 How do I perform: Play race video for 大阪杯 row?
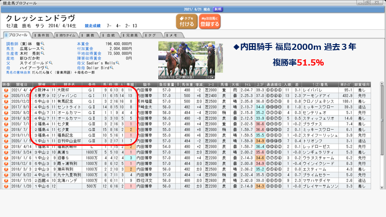click(x=6, y=89)
